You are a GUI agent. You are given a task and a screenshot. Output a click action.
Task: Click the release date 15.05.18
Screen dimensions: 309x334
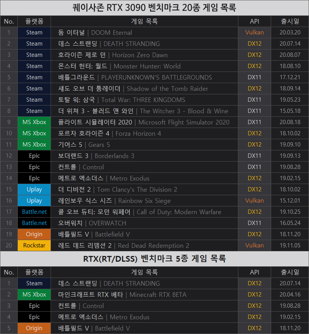coord(290,111)
